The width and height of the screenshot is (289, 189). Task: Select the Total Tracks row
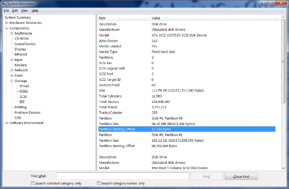[x=187, y=107]
